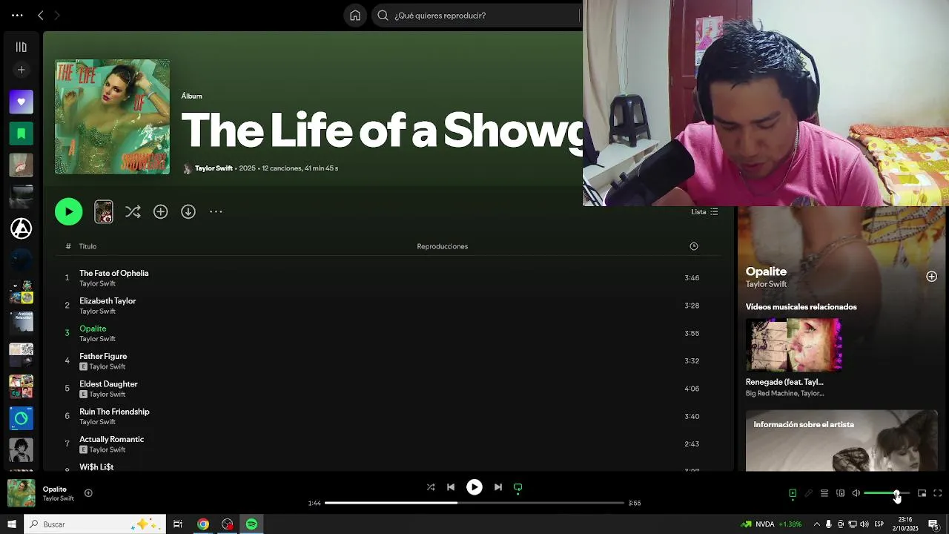Image resolution: width=949 pixels, height=534 pixels.
Task: Create a new playlist with plus icon
Action: click(21, 70)
